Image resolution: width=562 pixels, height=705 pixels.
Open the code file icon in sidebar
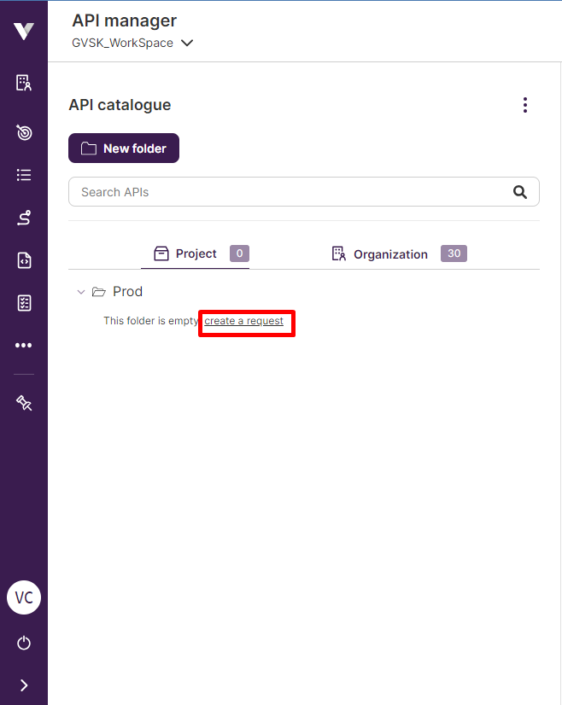(24, 260)
